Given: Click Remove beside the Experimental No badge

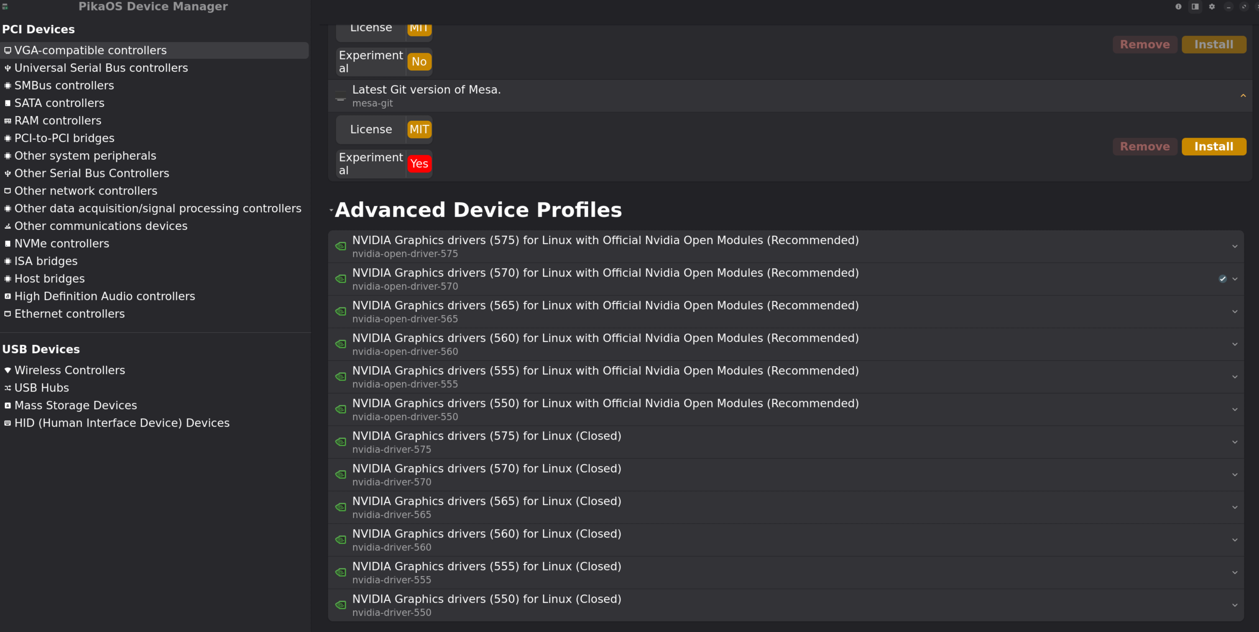Looking at the screenshot, I should point(1144,44).
